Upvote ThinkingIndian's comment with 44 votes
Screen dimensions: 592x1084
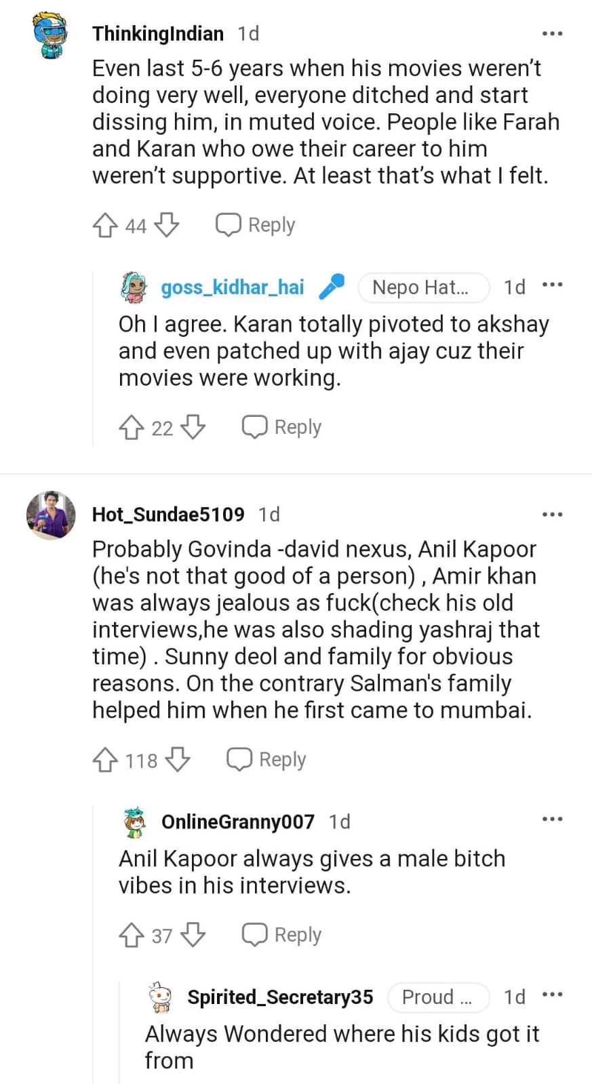pyautogui.click(x=105, y=225)
